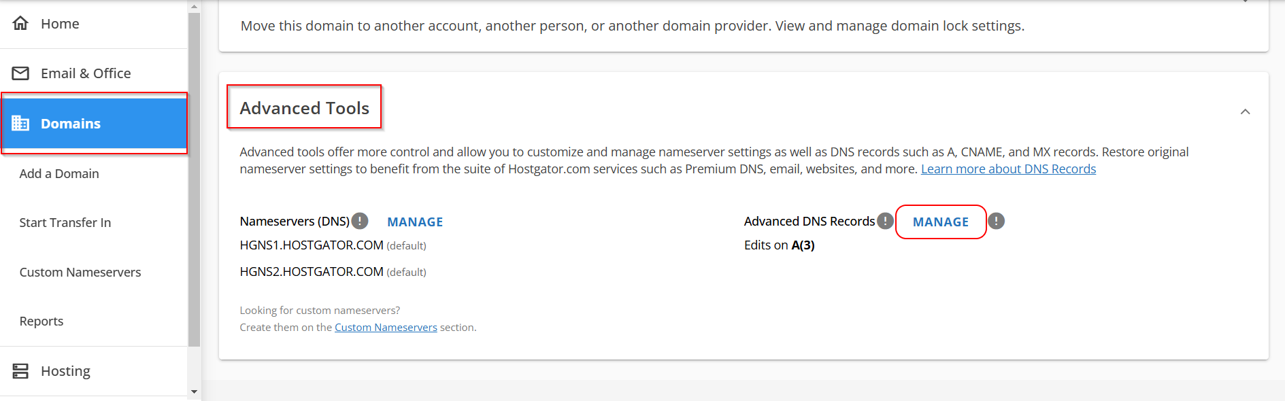Click MANAGE for Advanced DNS Records
This screenshot has width=1285, height=401.
(x=940, y=222)
